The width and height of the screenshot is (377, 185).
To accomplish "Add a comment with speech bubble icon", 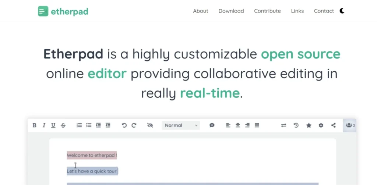I will pyautogui.click(x=212, y=125).
